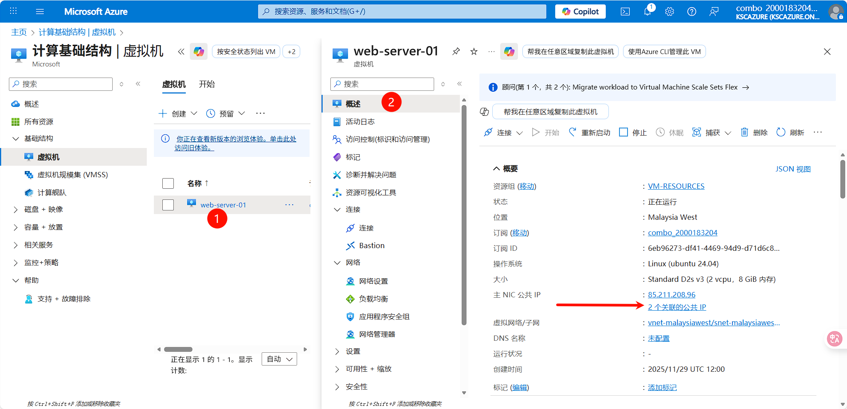Open 活动日志 in VM menu
Screen dimensions: 847x409
pyautogui.click(x=360, y=121)
